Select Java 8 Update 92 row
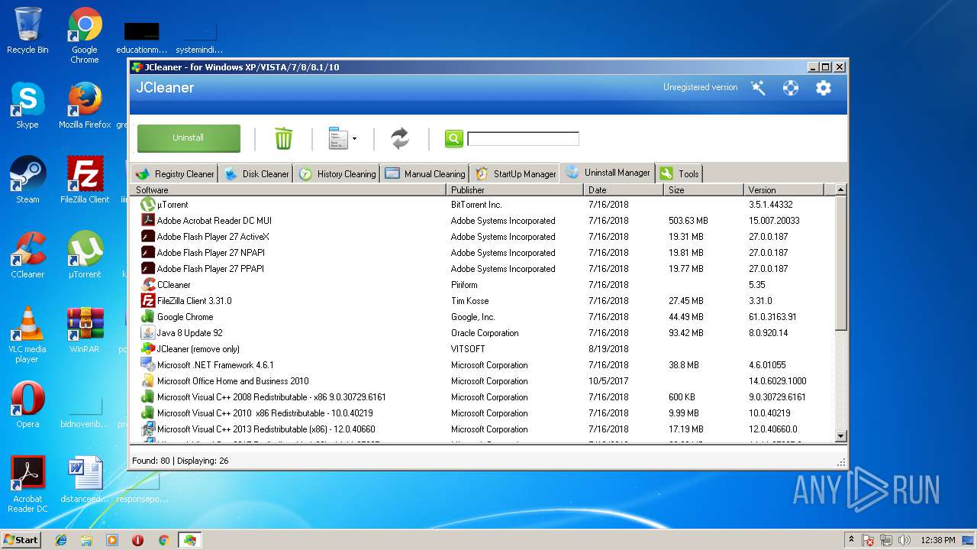The height and width of the screenshot is (550, 977). click(x=482, y=333)
